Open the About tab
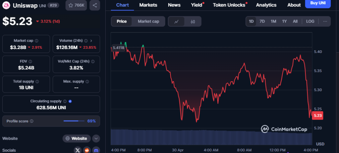The image size is (339, 153). [x=294, y=5]
